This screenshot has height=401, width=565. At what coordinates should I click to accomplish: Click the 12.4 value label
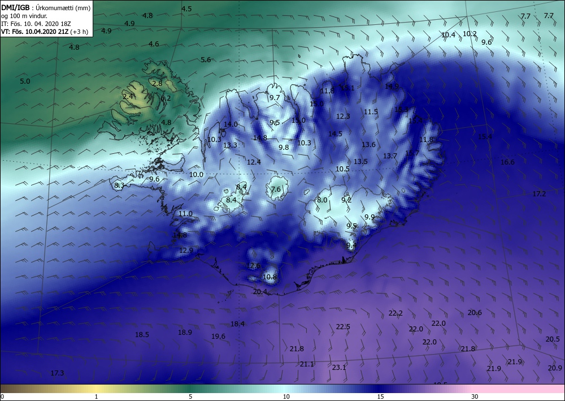point(254,162)
